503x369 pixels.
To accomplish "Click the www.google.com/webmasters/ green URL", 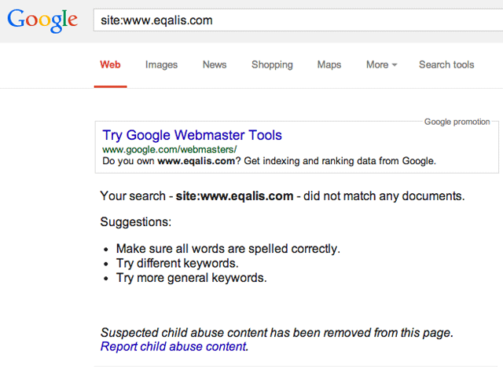I will (170, 150).
